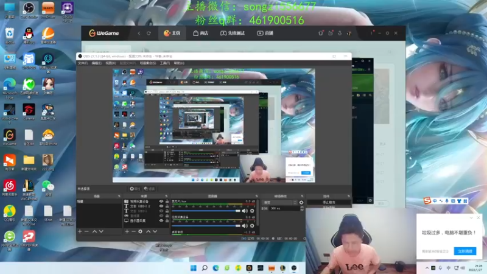Open WeGame Live streaming tab

pyautogui.click(x=265, y=33)
